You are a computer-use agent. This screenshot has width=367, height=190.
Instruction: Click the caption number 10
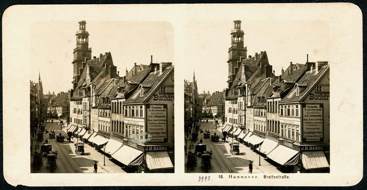[x=221, y=177]
